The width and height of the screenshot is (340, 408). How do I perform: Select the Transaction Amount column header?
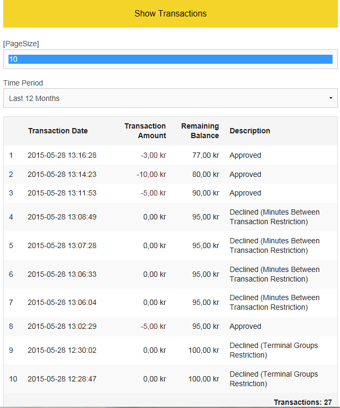(145, 131)
